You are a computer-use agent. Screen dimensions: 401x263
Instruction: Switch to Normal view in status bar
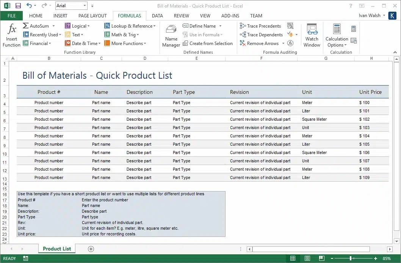click(293, 258)
